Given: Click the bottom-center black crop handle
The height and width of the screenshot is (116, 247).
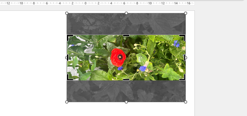Looking at the screenshot, I should point(126,80).
